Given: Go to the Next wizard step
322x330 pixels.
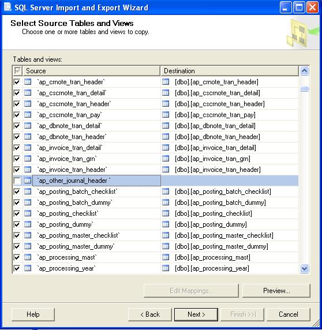Looking at the screenshot, I should pyautogui.click(x=196, y=314).
